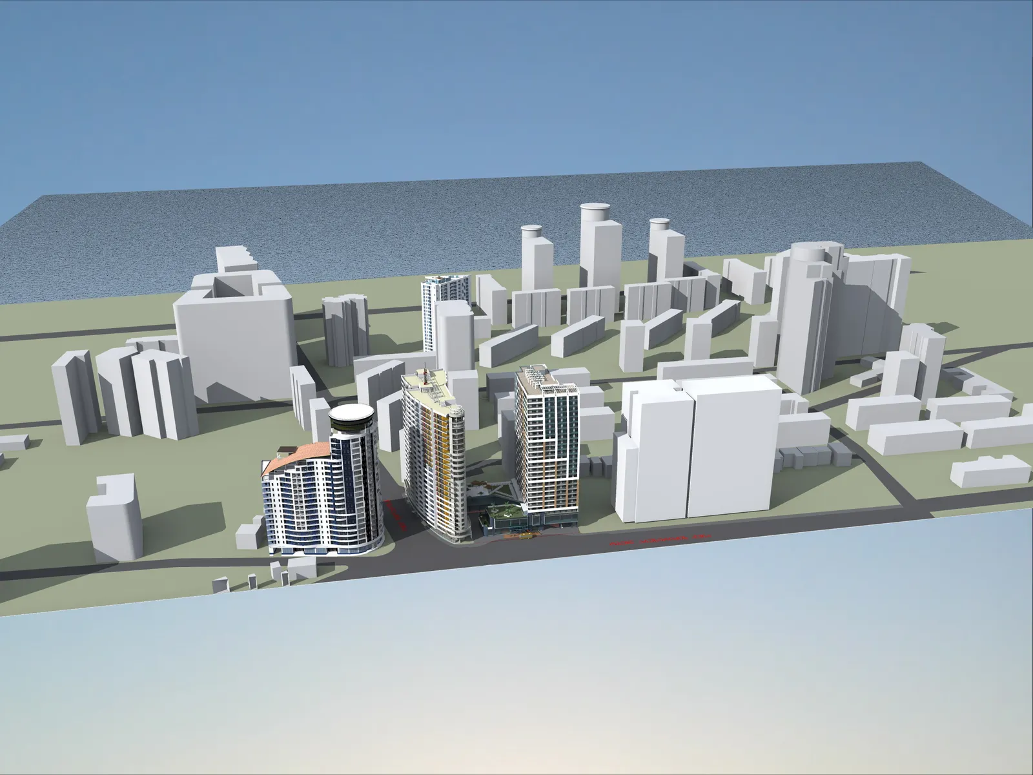Click the red street label on main road
This screenshot has height=775, width=1033.
pyautogui.click(x=660, y=539)
